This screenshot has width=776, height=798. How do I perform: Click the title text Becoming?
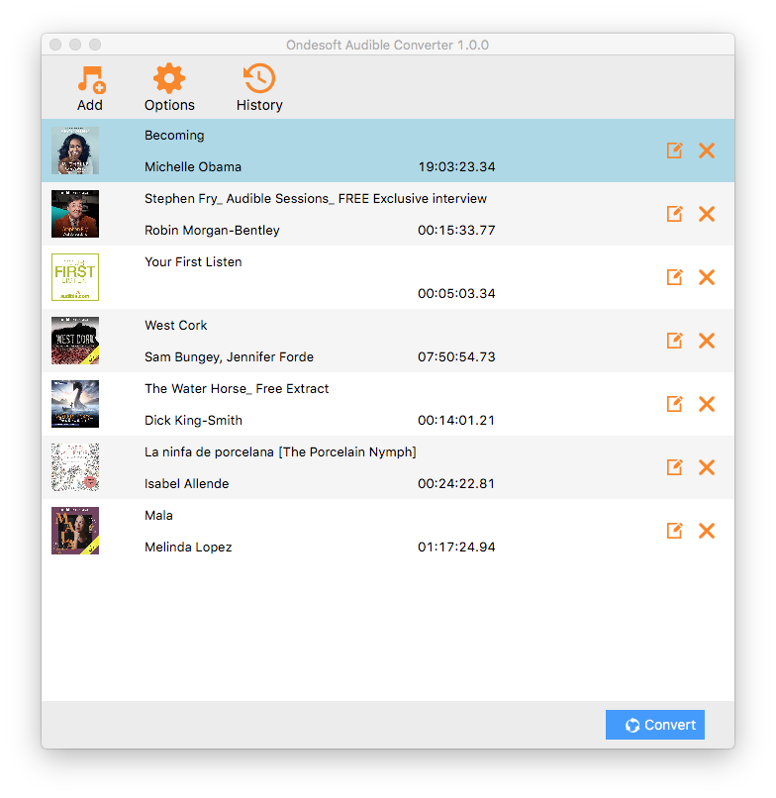tap(174, 136)
